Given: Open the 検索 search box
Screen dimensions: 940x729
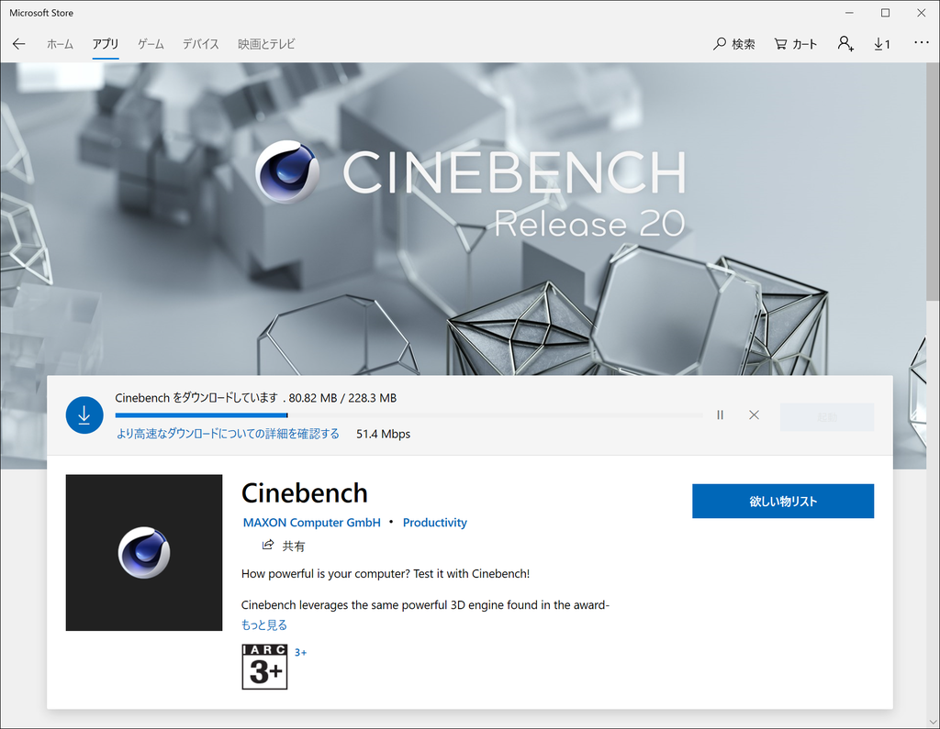Looking at the screenshot, I should coord(733,44).
